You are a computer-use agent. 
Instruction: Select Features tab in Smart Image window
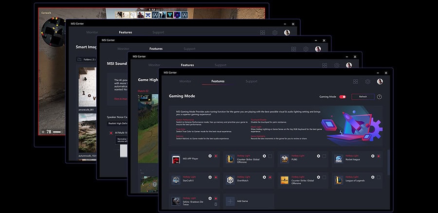[x=126, y=33]
